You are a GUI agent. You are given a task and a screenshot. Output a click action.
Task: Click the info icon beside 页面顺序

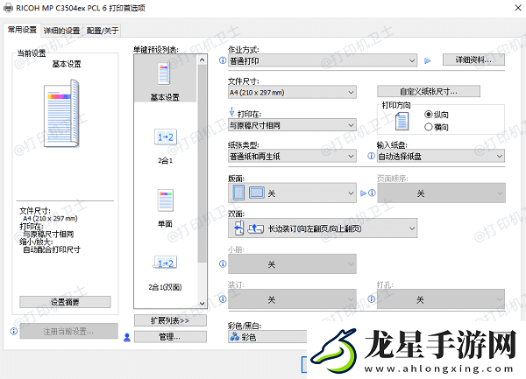(x=372, y=193)
